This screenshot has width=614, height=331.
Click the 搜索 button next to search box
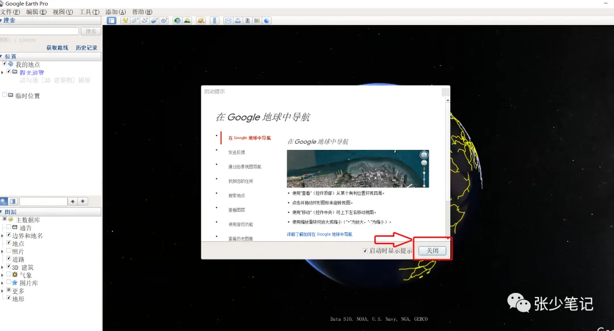coord(91,31)
